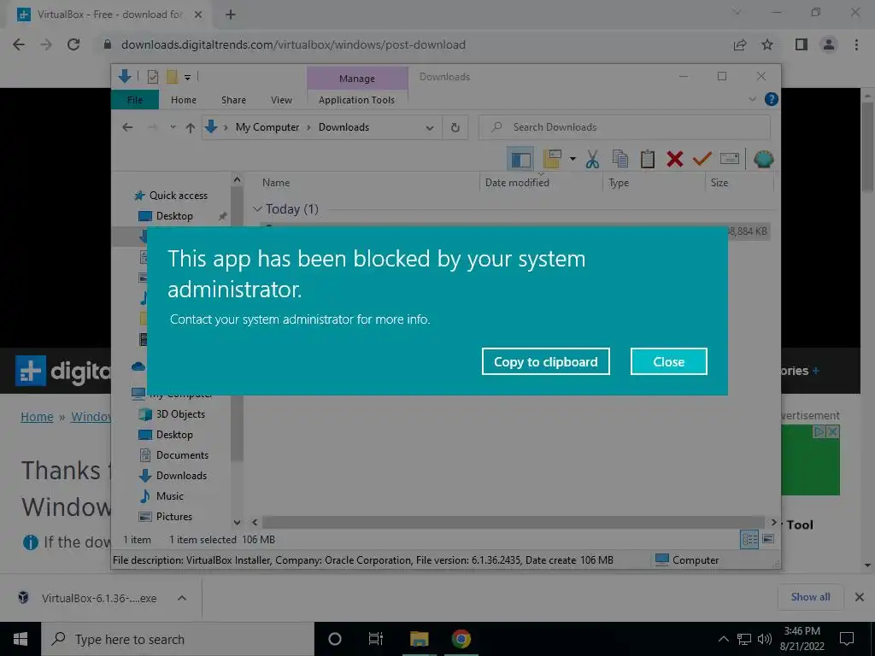The width and height of the screenshot is (875, 656).
Task: Open options arrow for VirtualBox download
Action: (x=182, y=598)
